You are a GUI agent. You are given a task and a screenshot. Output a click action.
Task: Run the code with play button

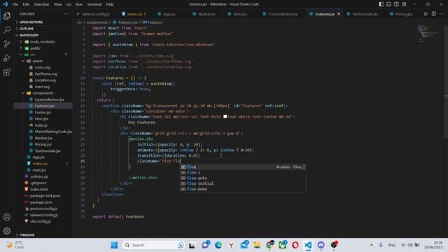(x=426, y=14)
